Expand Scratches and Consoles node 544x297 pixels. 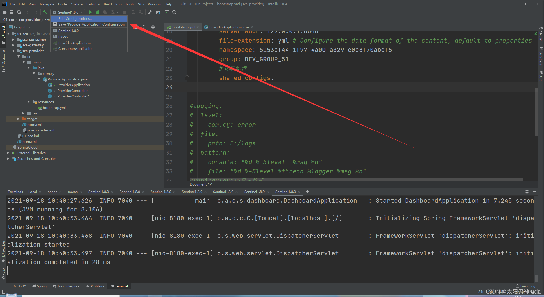8,159
